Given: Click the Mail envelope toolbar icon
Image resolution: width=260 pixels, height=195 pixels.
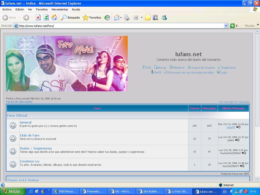Looking at the screenshot, I should click(117, 18).
